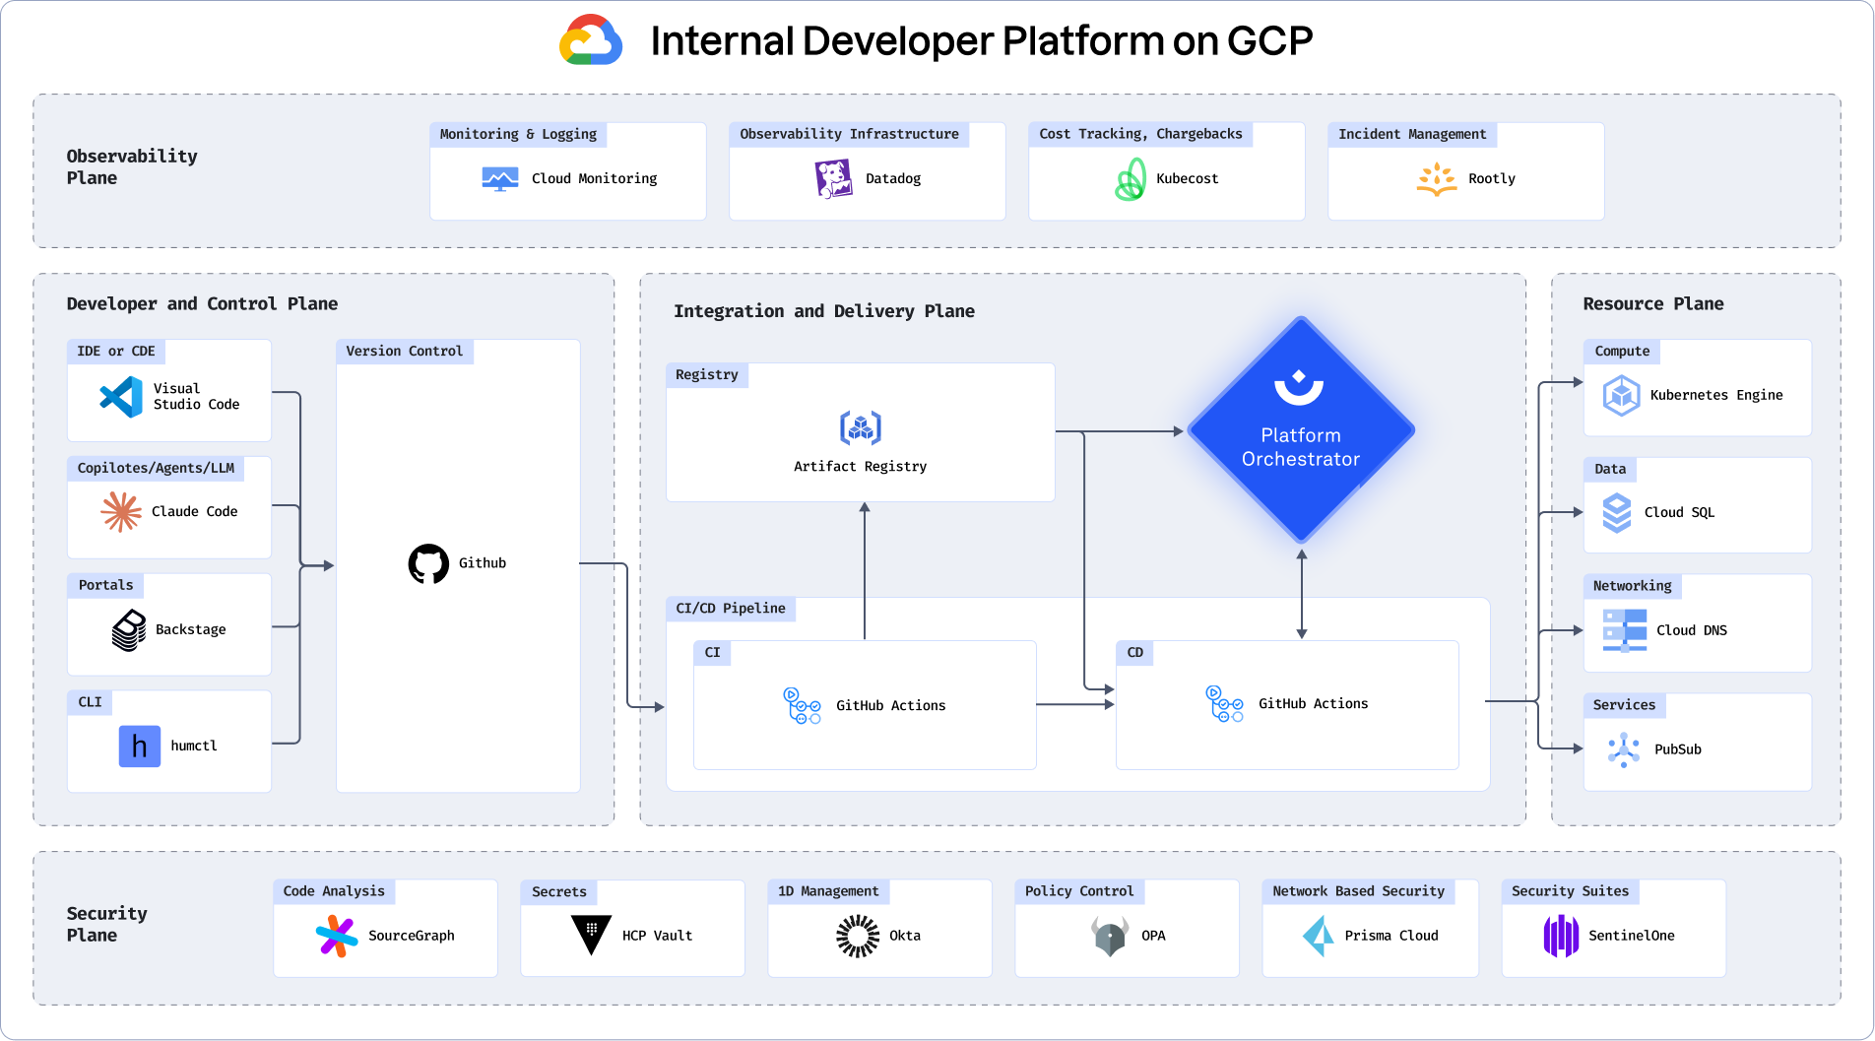The image size is (1875, 1041).
Task: Click the Network Based Security label
Action: click(x=1358, y=891)
